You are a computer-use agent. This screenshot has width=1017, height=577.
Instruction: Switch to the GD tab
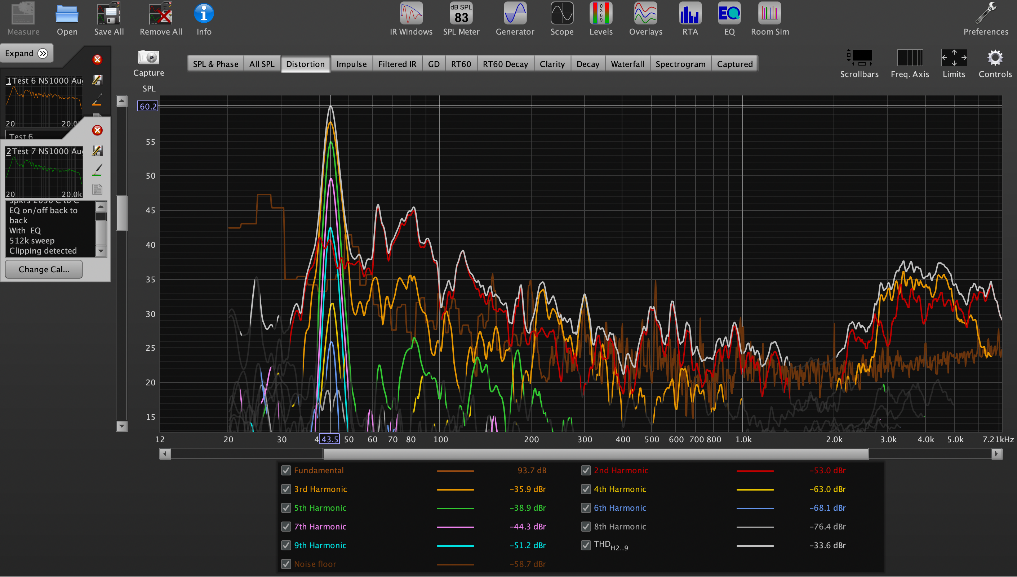(x=434, y=64)
